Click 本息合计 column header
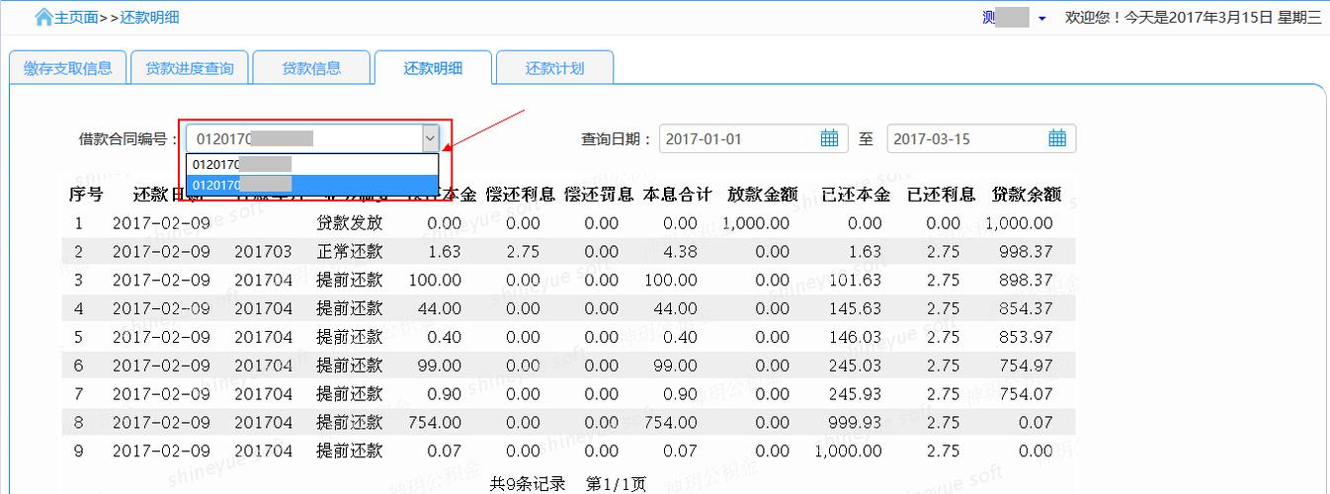 678,195
